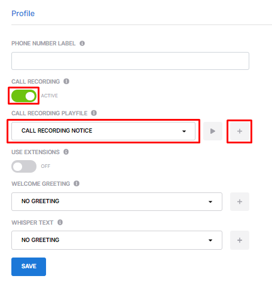
Task: Open the Welcome Greeting dropdown
Action: 117,201
